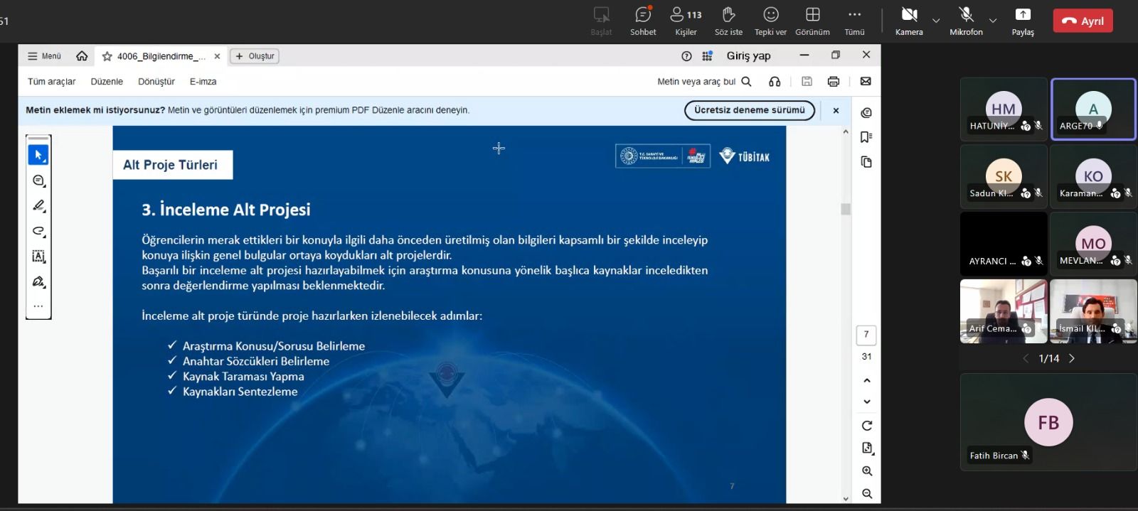Screen dimensions: 1138x511
Task: Leave the meeting with Ayrıl
Action: [1083, 21]
